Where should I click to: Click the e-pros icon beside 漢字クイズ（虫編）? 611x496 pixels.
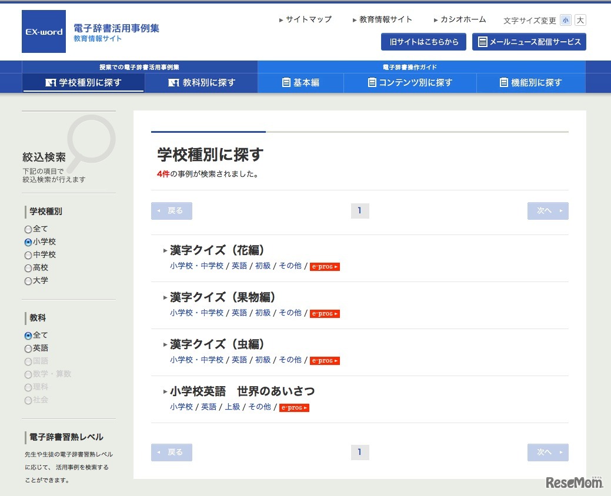pos(325,360)
